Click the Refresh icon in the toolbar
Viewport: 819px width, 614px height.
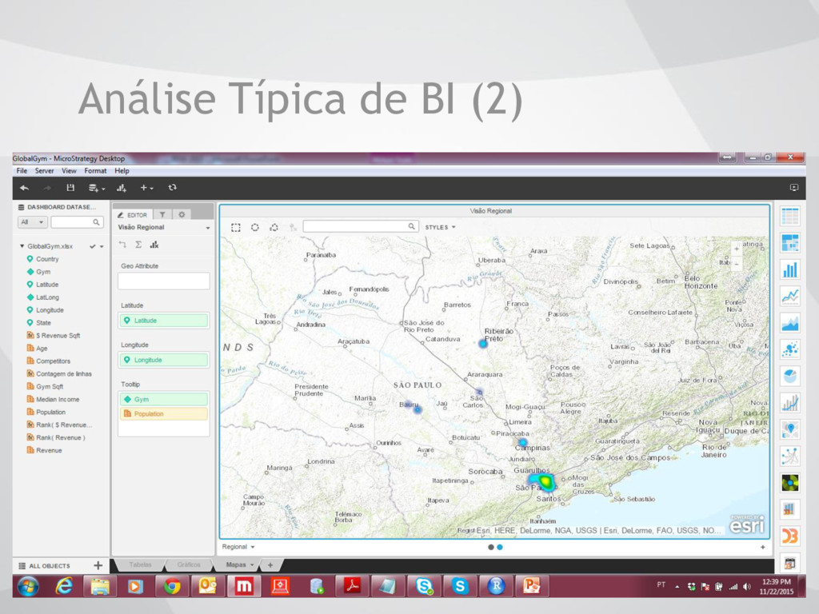(173, 187)
